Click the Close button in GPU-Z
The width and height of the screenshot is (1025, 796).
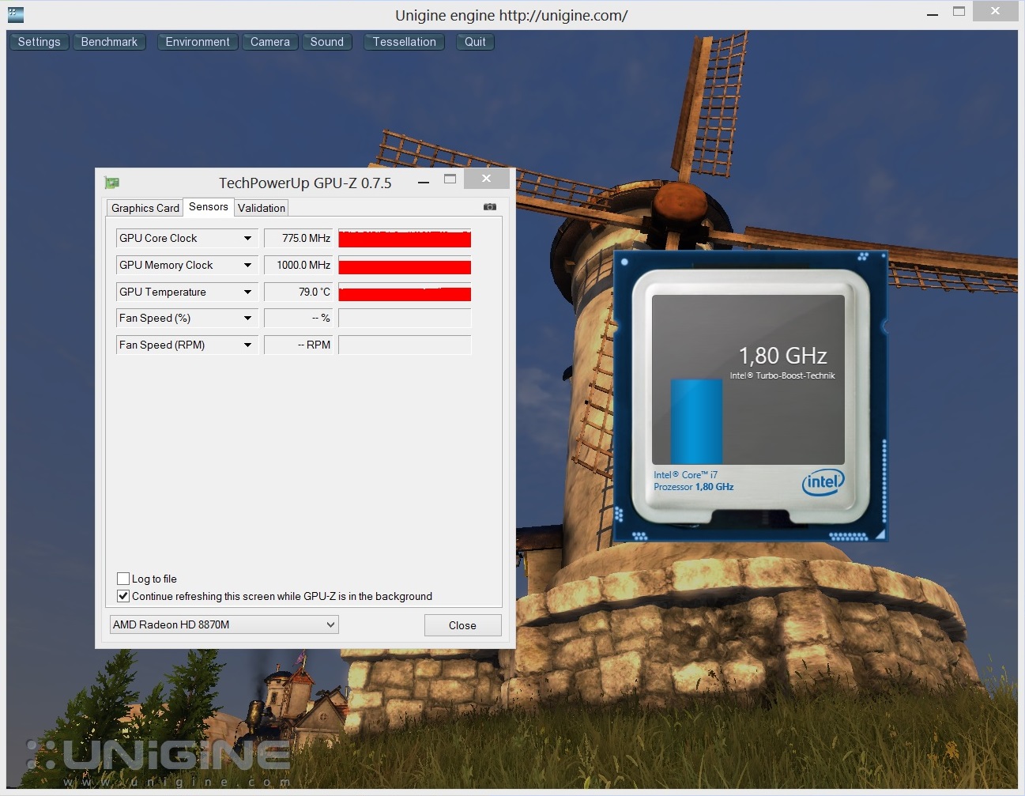tap(462, 625)
